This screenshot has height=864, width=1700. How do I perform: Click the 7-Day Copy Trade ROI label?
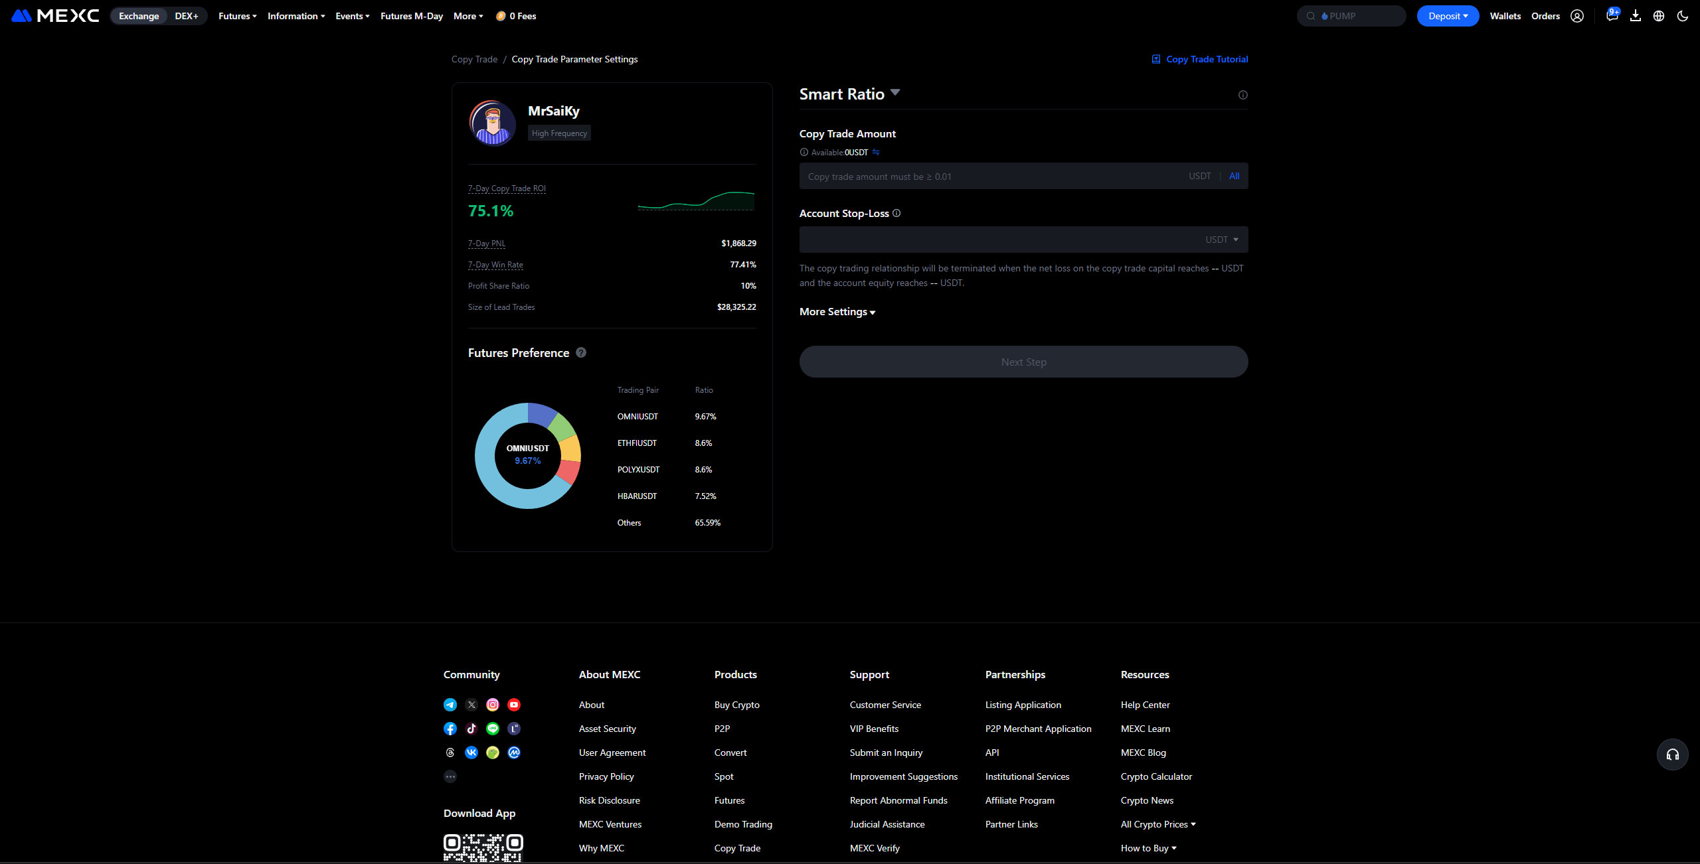pos(507,188)
